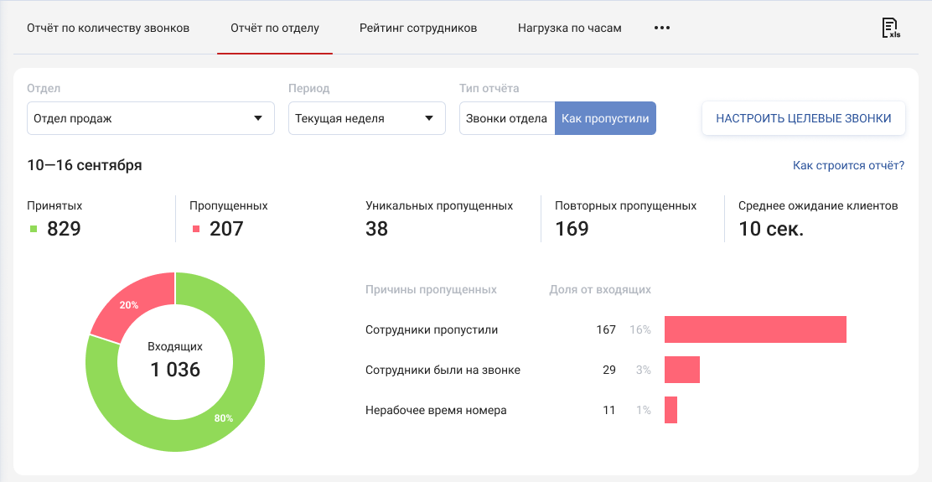Screen dimensions: 932x482
Task: Go to the Рейтинг сотрудников tab
Action: tap(418, 28)
